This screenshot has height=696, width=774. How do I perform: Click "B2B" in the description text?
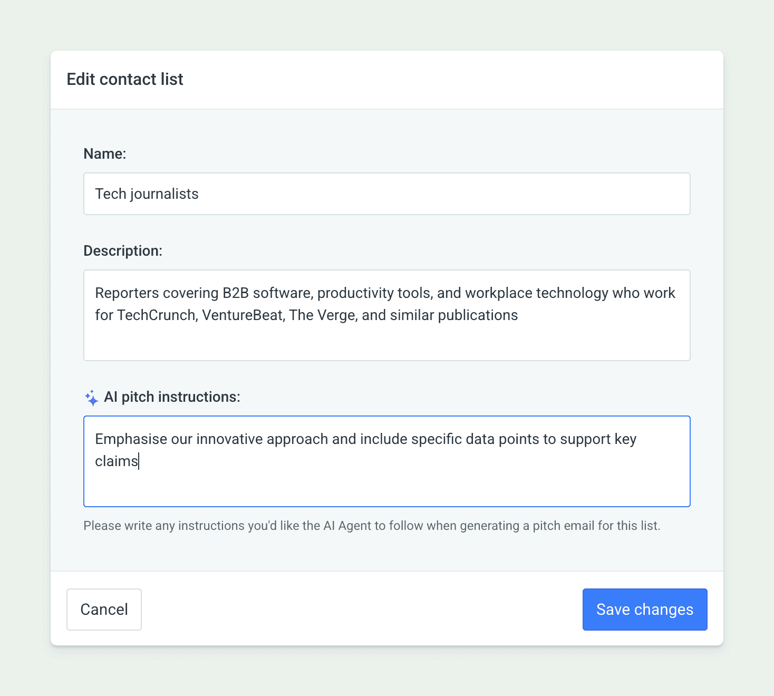pos(236,293)
